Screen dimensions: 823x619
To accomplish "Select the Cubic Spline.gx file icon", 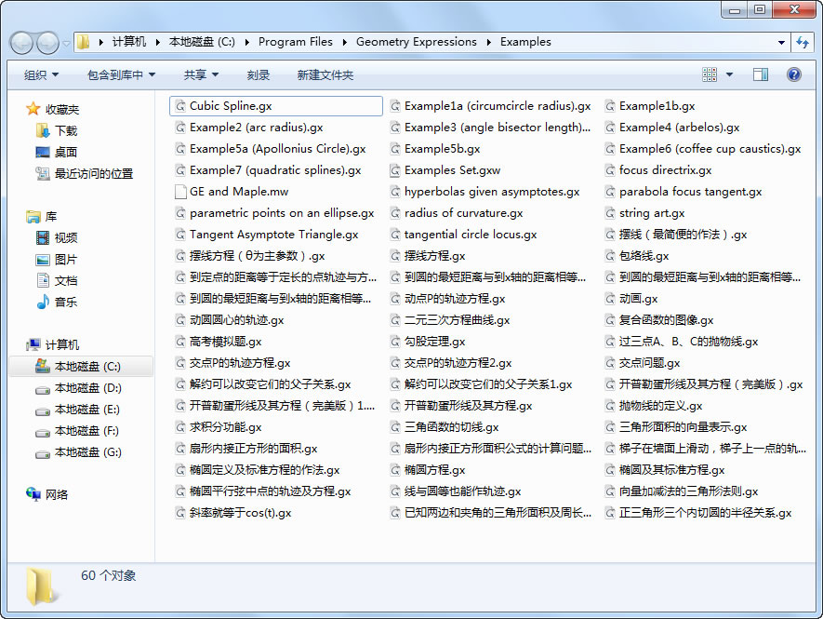I will (180, 106).
